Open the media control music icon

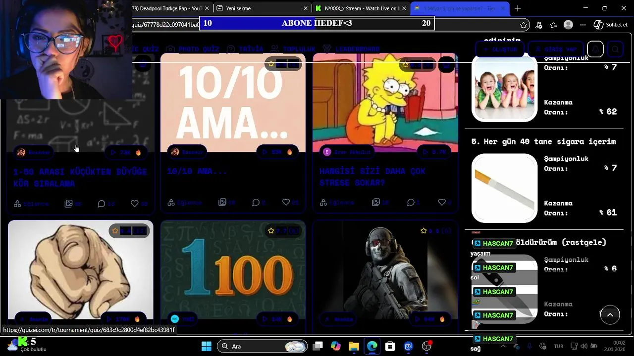tap(539, 25)
